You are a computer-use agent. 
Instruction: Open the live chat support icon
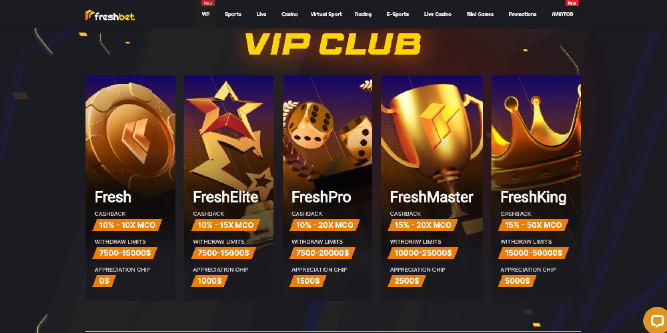click(x=656, y=321)
